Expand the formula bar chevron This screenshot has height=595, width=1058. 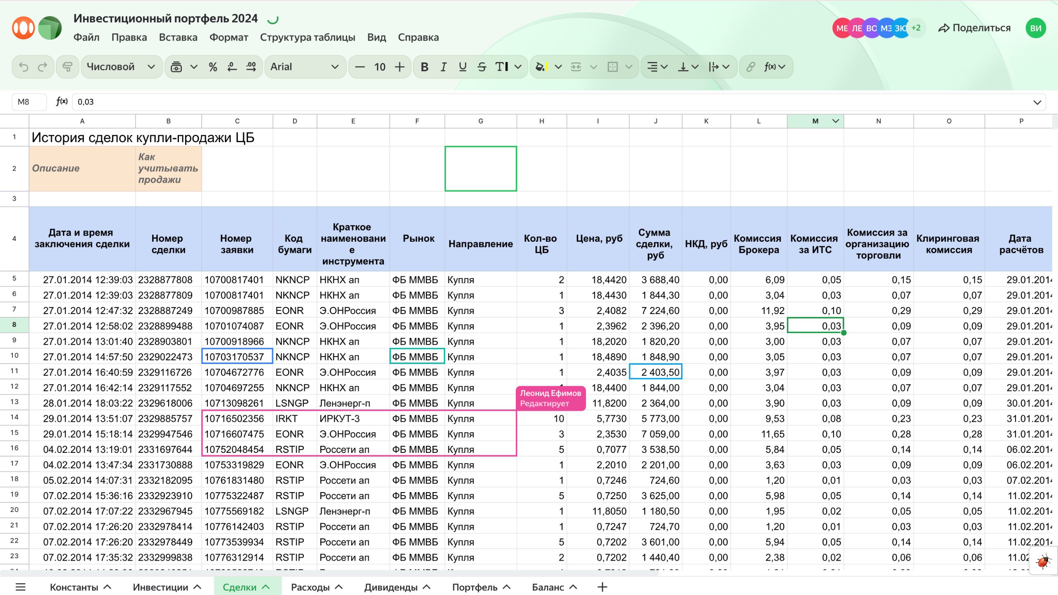1037,102
